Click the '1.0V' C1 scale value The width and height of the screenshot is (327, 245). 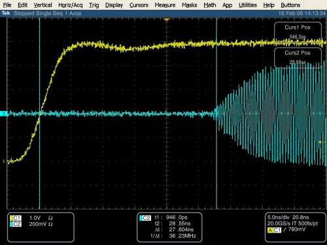[35, 218]
